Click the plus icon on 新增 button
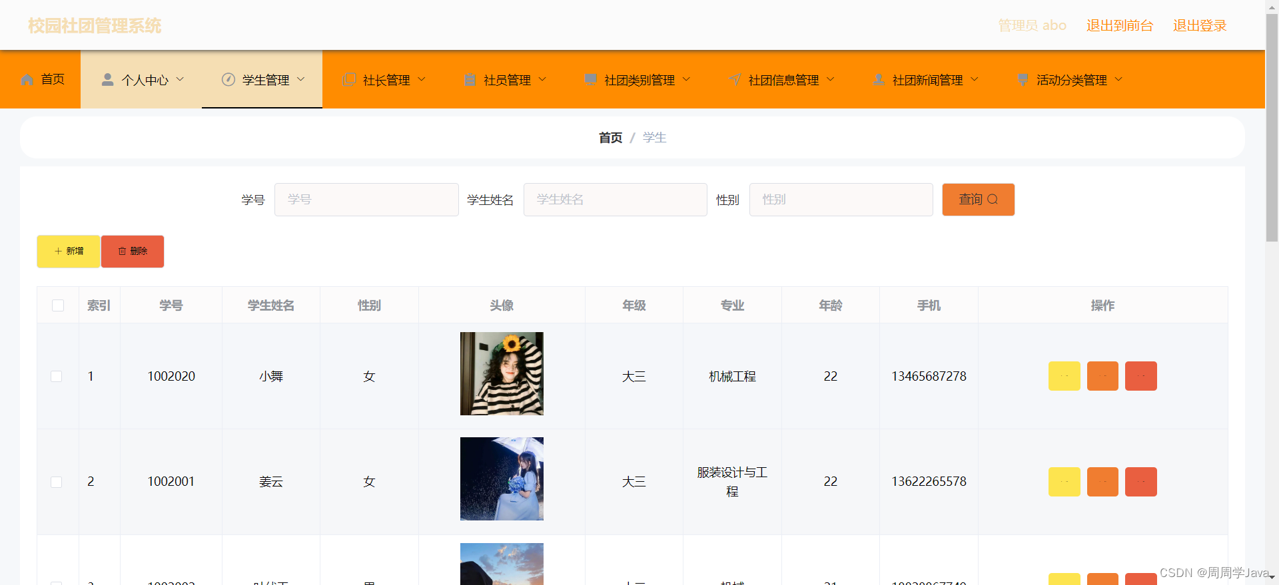This screenshot has width=1279, height=585. pos(58,252)
